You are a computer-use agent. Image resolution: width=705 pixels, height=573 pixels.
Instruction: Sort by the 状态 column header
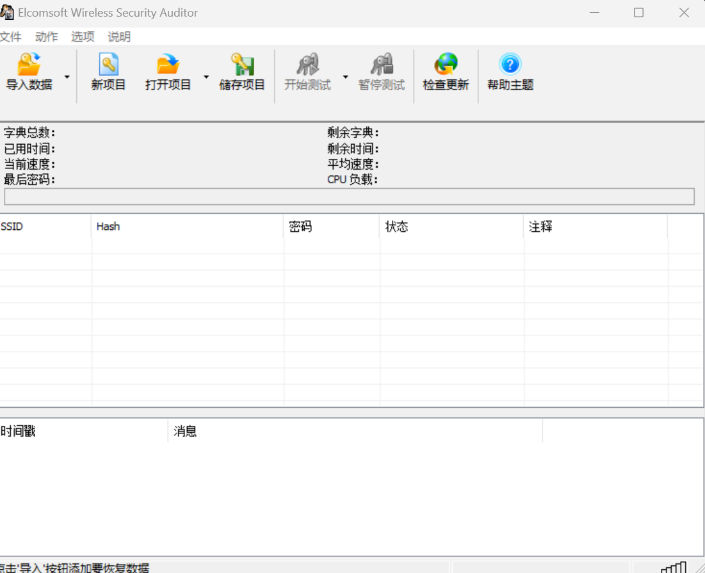pyautogui.click(x=451, y=227)
